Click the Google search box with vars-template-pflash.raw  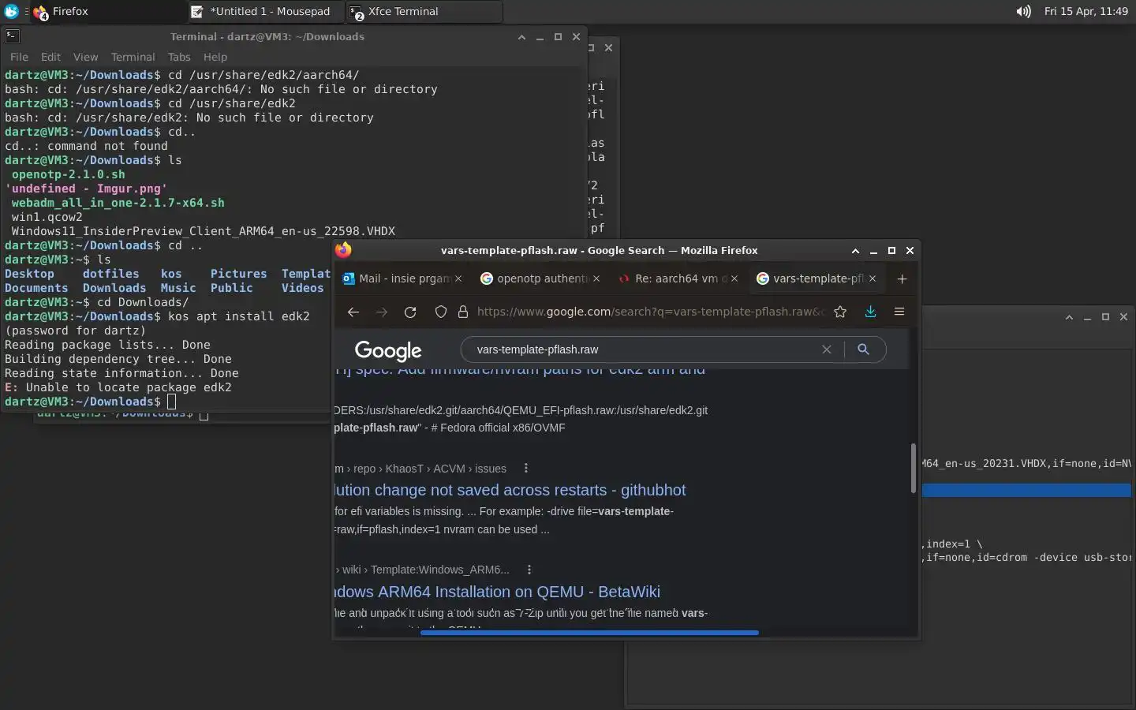click(x=643, y=349)
